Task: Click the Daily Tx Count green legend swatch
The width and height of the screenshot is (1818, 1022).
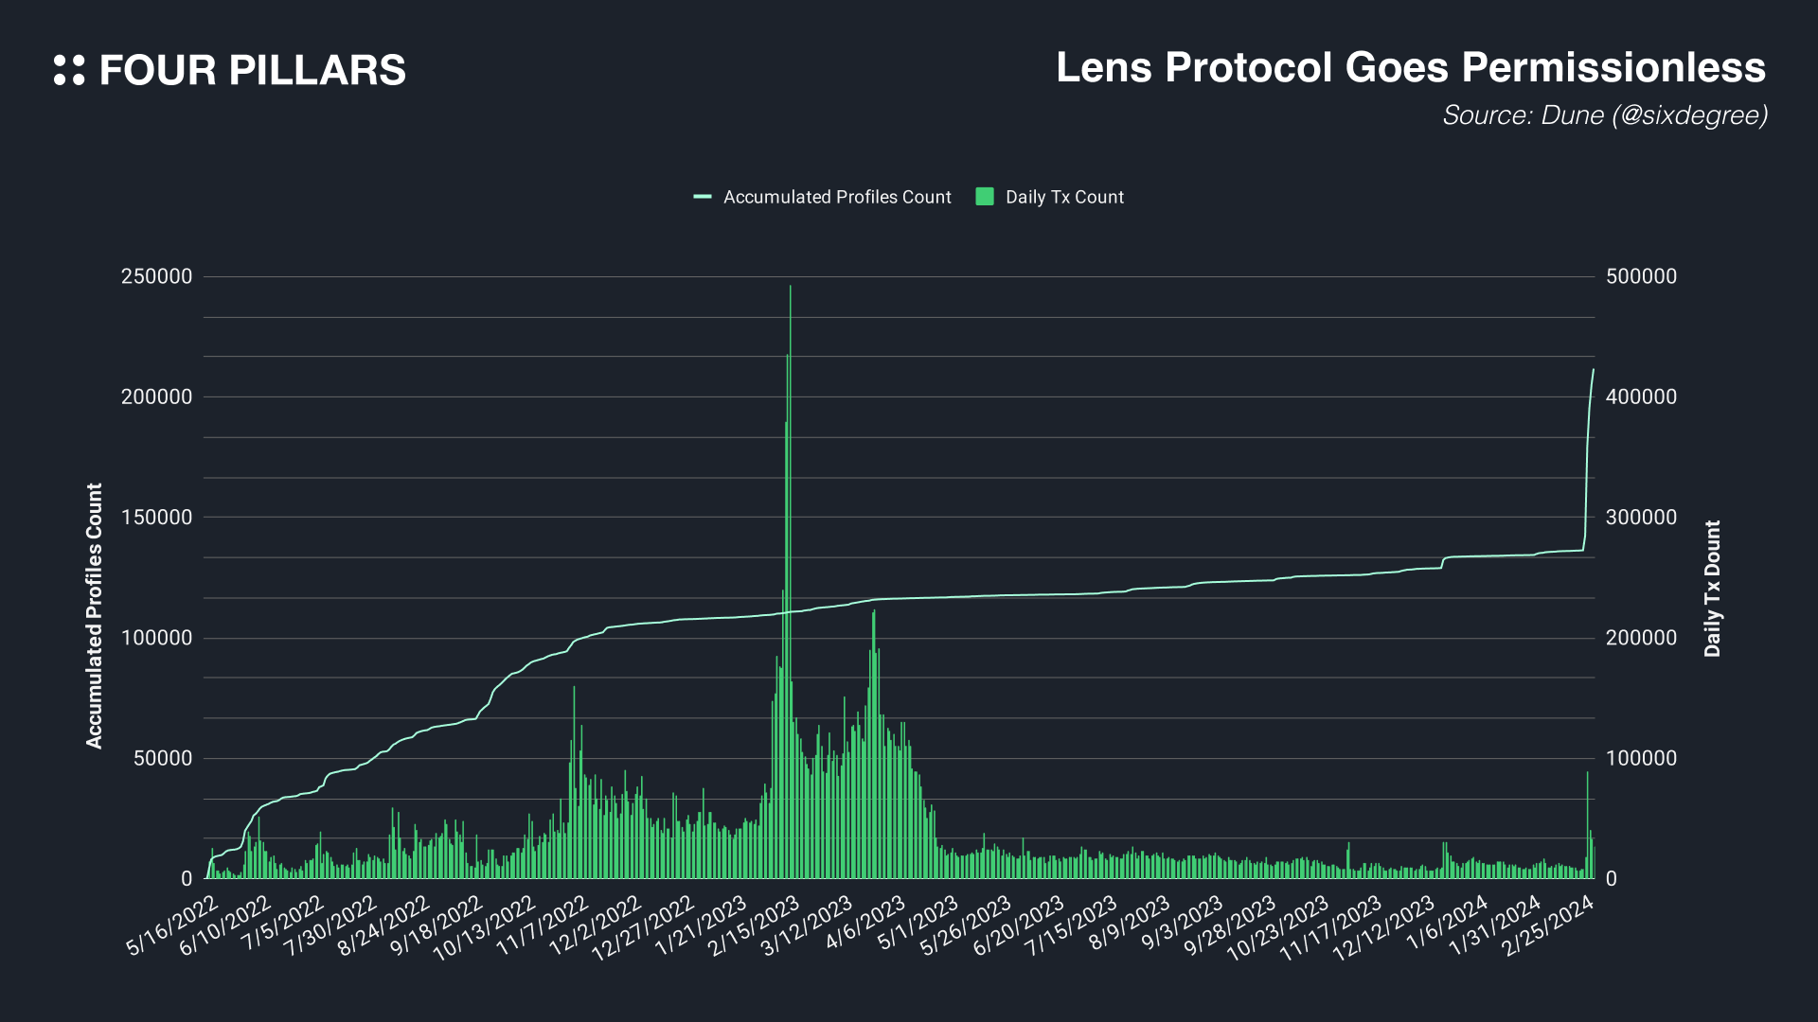Action: [985, 197]
